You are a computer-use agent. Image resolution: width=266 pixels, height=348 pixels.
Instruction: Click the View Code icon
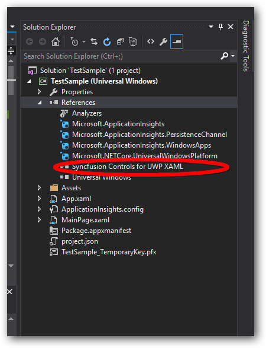point(151,41)
